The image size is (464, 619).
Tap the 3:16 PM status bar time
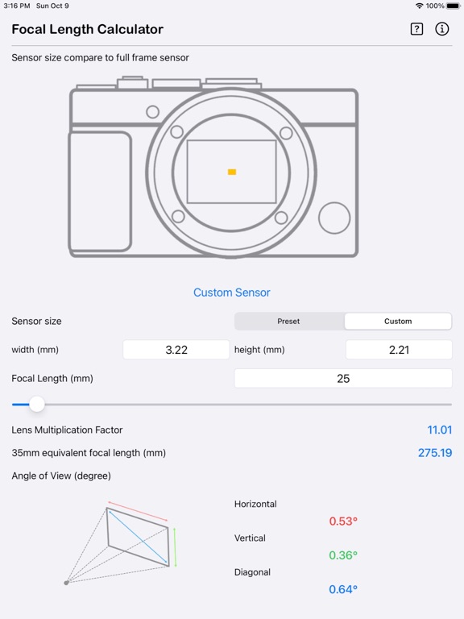pos(17,6)
